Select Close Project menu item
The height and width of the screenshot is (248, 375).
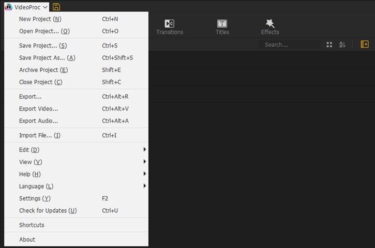(x=76, y=82)
